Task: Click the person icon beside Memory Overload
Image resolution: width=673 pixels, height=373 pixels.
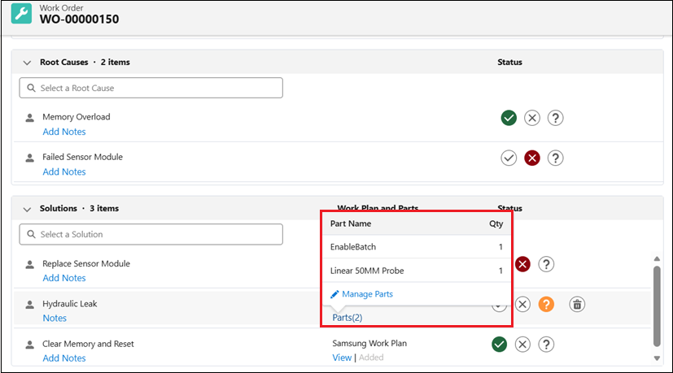Action: click(x=29, y=118)
